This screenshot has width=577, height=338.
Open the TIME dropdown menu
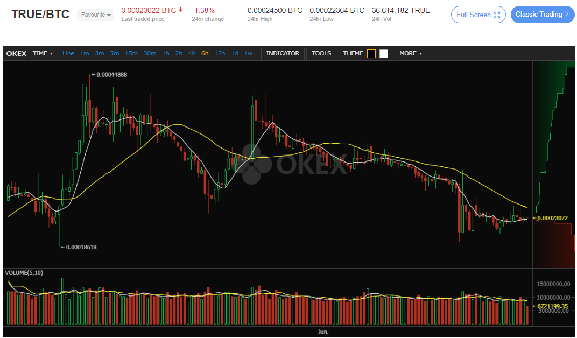(43, 53)
